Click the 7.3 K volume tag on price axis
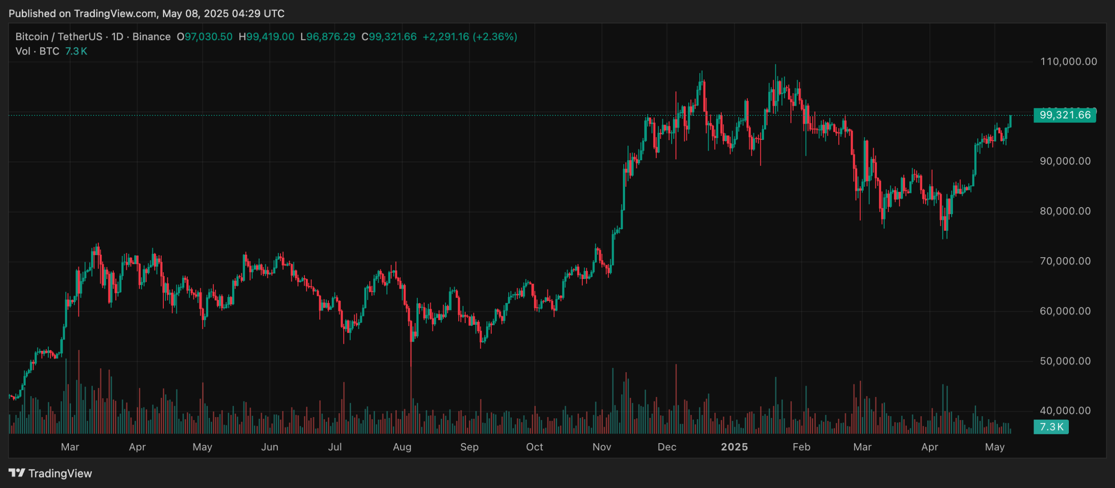The width and height of the screenshot is (1115, 488). 1051,427
